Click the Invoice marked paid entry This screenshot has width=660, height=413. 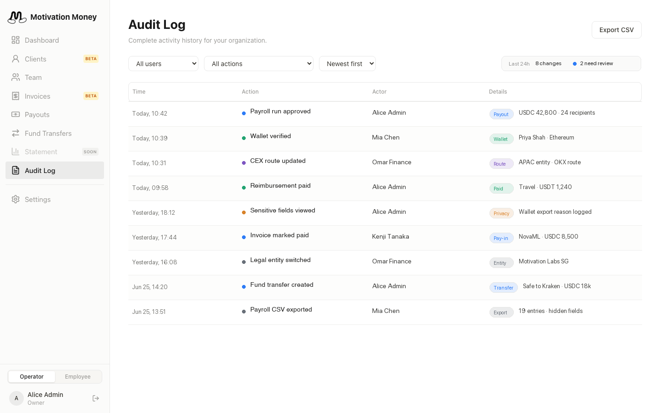point(280,235)
